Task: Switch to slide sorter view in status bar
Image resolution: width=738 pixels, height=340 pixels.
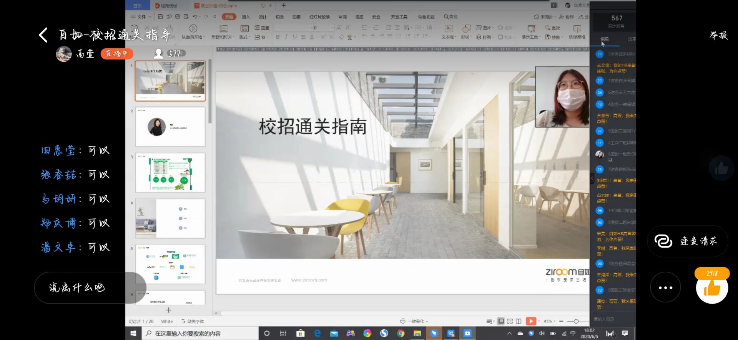Action: pyautogui.click(x=510, y=321)
